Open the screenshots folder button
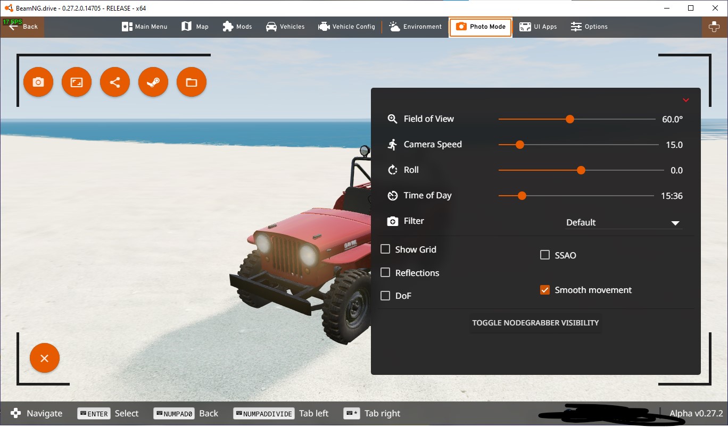This screenshot has width=728, height=427. pyautogui.click(x=192, y=82)
